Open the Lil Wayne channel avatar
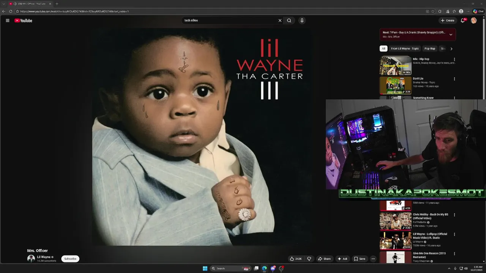486x273 pixels. pos(31,259)
